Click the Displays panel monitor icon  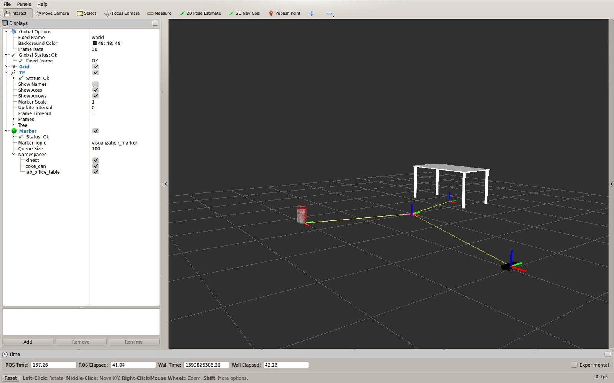pos(5,23)
